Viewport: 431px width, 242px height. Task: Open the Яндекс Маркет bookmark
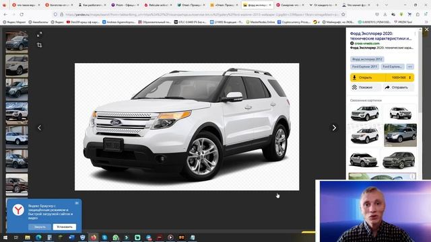(x=14, y=22)
